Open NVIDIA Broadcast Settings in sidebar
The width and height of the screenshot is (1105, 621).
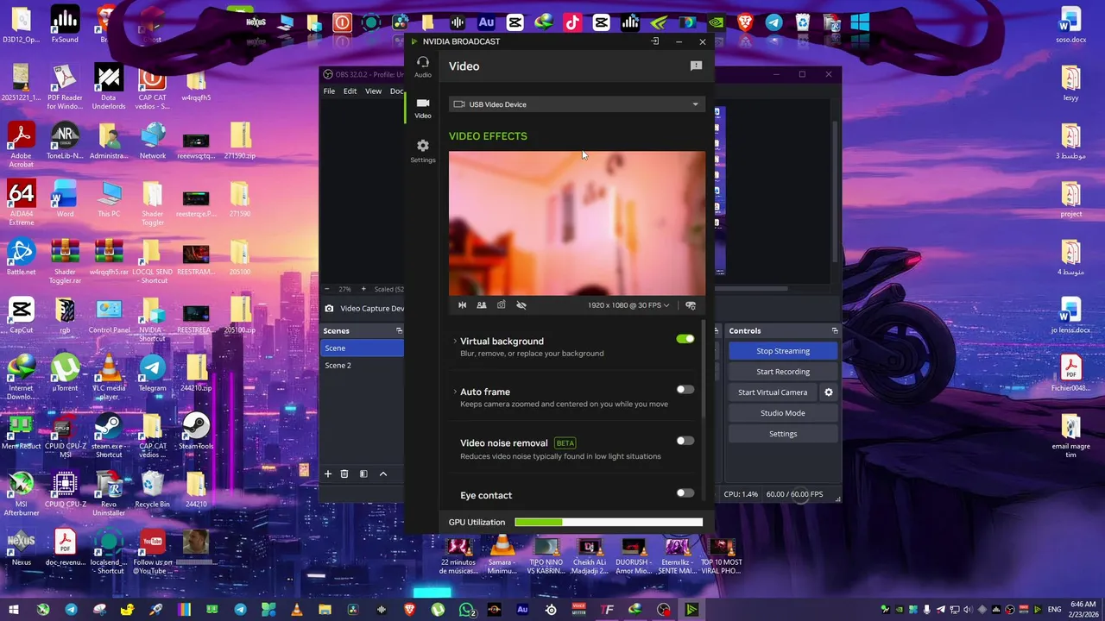(x=422, y=151)
